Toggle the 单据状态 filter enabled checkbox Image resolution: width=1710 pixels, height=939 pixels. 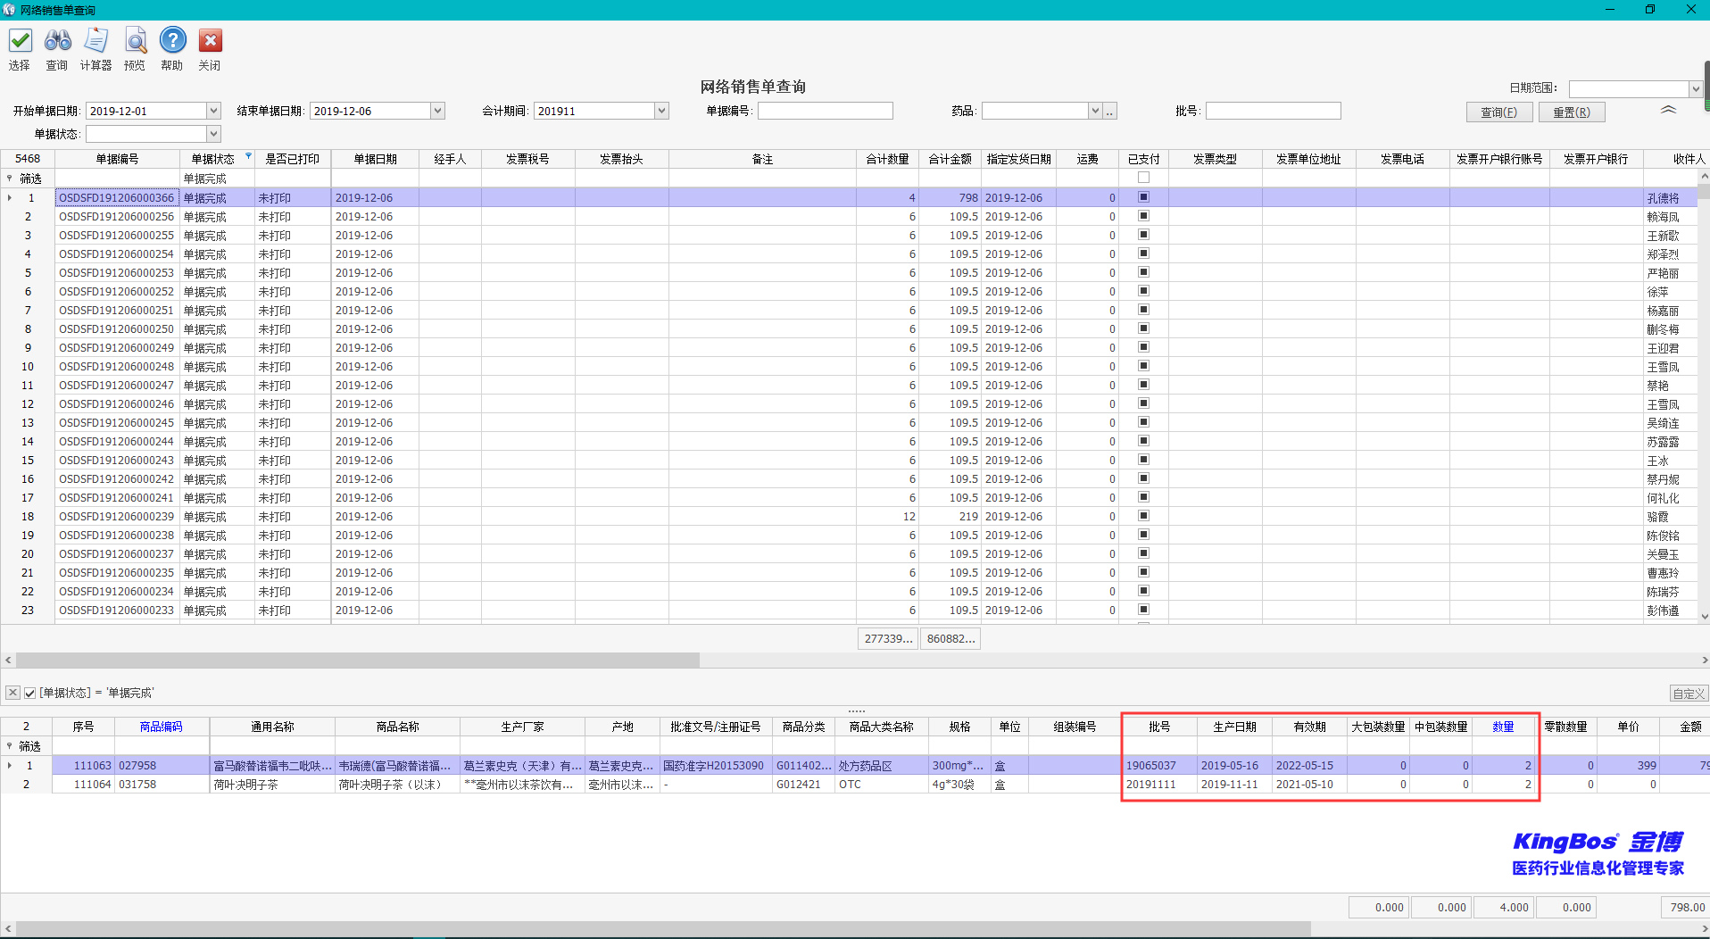(29, 693)
